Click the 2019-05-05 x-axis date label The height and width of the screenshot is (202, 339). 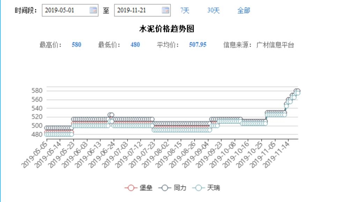click(34, 155)
